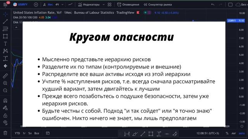Open the USIRYY symbol search
248x139 pixels.
click(21, 5)
